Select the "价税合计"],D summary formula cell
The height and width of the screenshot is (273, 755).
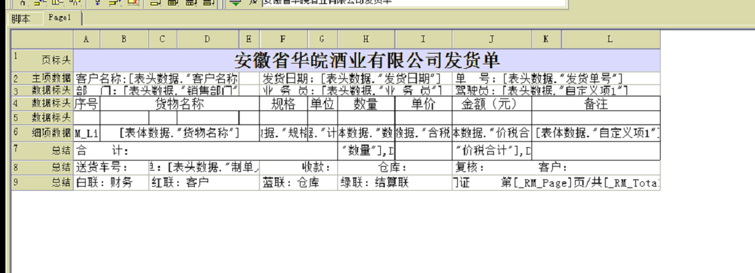pos(491,151)
